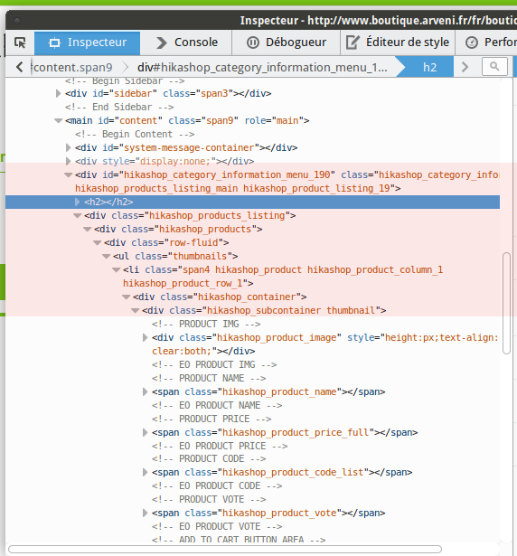Expand the selected h2 node
Screen dimensions: 517x556
pyautogui.click(x=78, y=202)
